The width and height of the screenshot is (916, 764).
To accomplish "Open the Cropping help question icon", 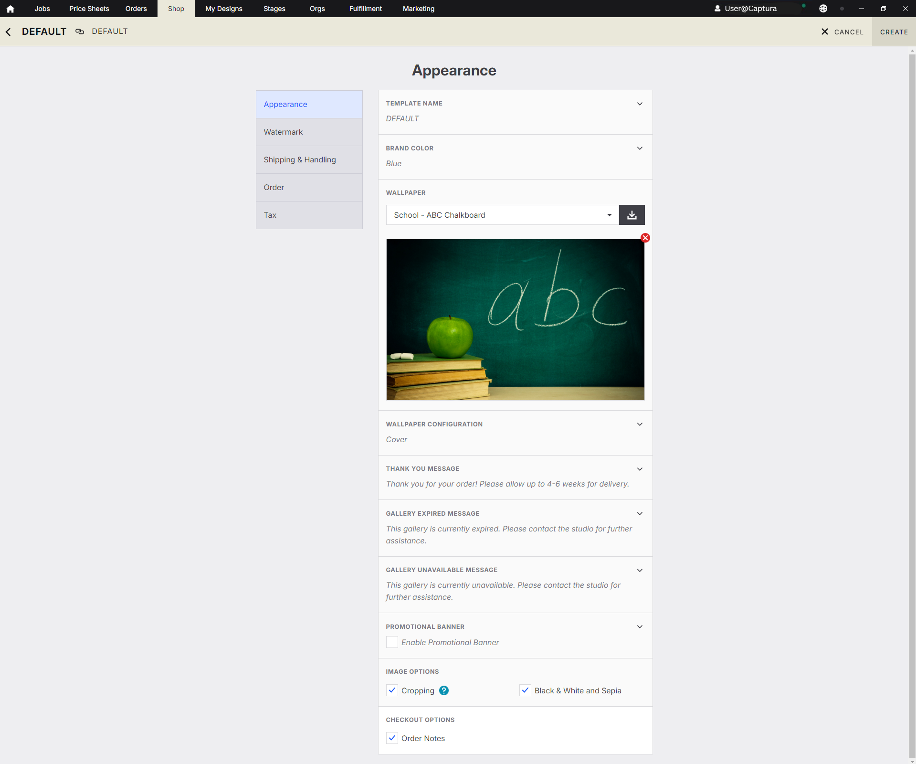I will (x=444, y=690).
